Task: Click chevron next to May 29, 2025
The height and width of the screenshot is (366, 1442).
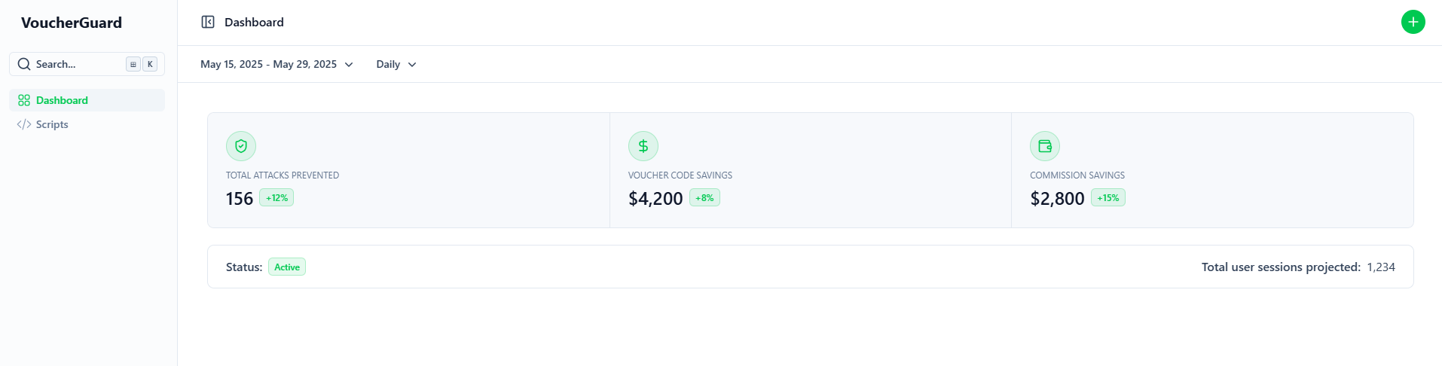Action: [349, 65]
